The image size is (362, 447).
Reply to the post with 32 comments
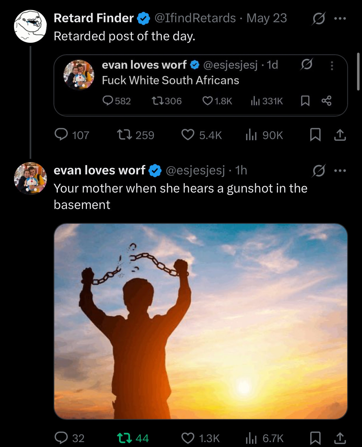point(61,438)
